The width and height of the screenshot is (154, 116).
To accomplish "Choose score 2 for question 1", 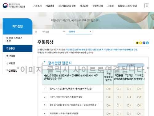I will point(128,89).
